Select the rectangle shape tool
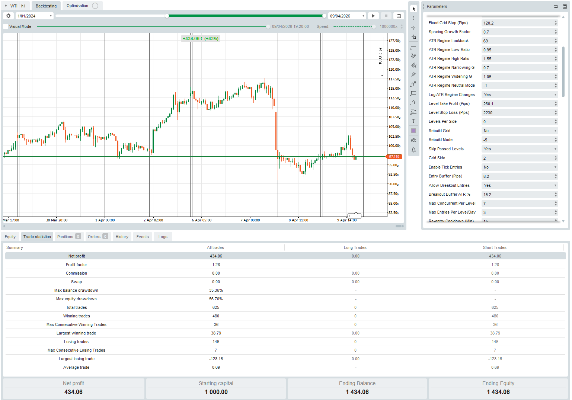Screen dimensions: 572x400 [x=413, y=93]
